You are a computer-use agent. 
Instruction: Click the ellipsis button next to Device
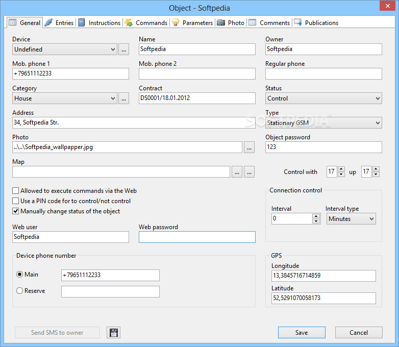123,49
